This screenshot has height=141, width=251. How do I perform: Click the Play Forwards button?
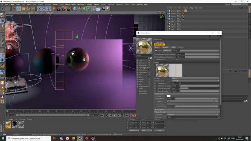click(x=115, y=116)
